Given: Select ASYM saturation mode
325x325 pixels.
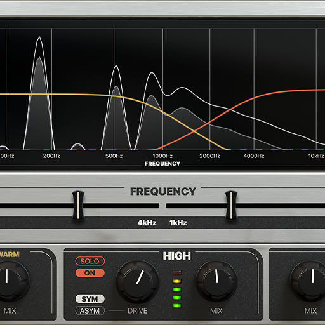Looking at the screenshot, I should (90, 311).
